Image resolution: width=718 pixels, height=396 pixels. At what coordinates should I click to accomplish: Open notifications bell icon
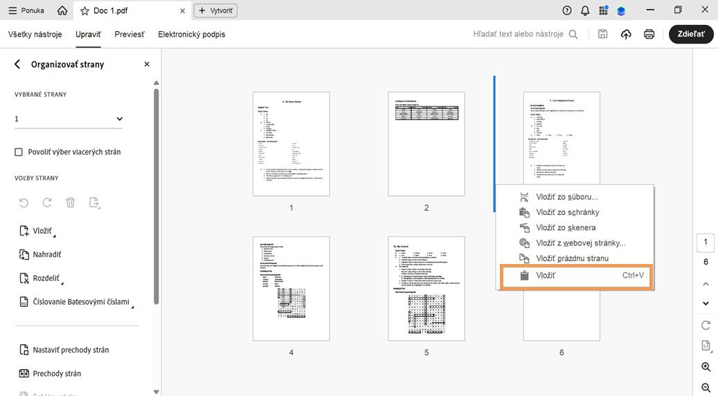click(x=585, y=10)
